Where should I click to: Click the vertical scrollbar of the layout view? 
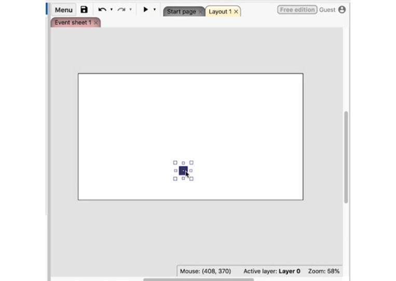click(346, 157)
